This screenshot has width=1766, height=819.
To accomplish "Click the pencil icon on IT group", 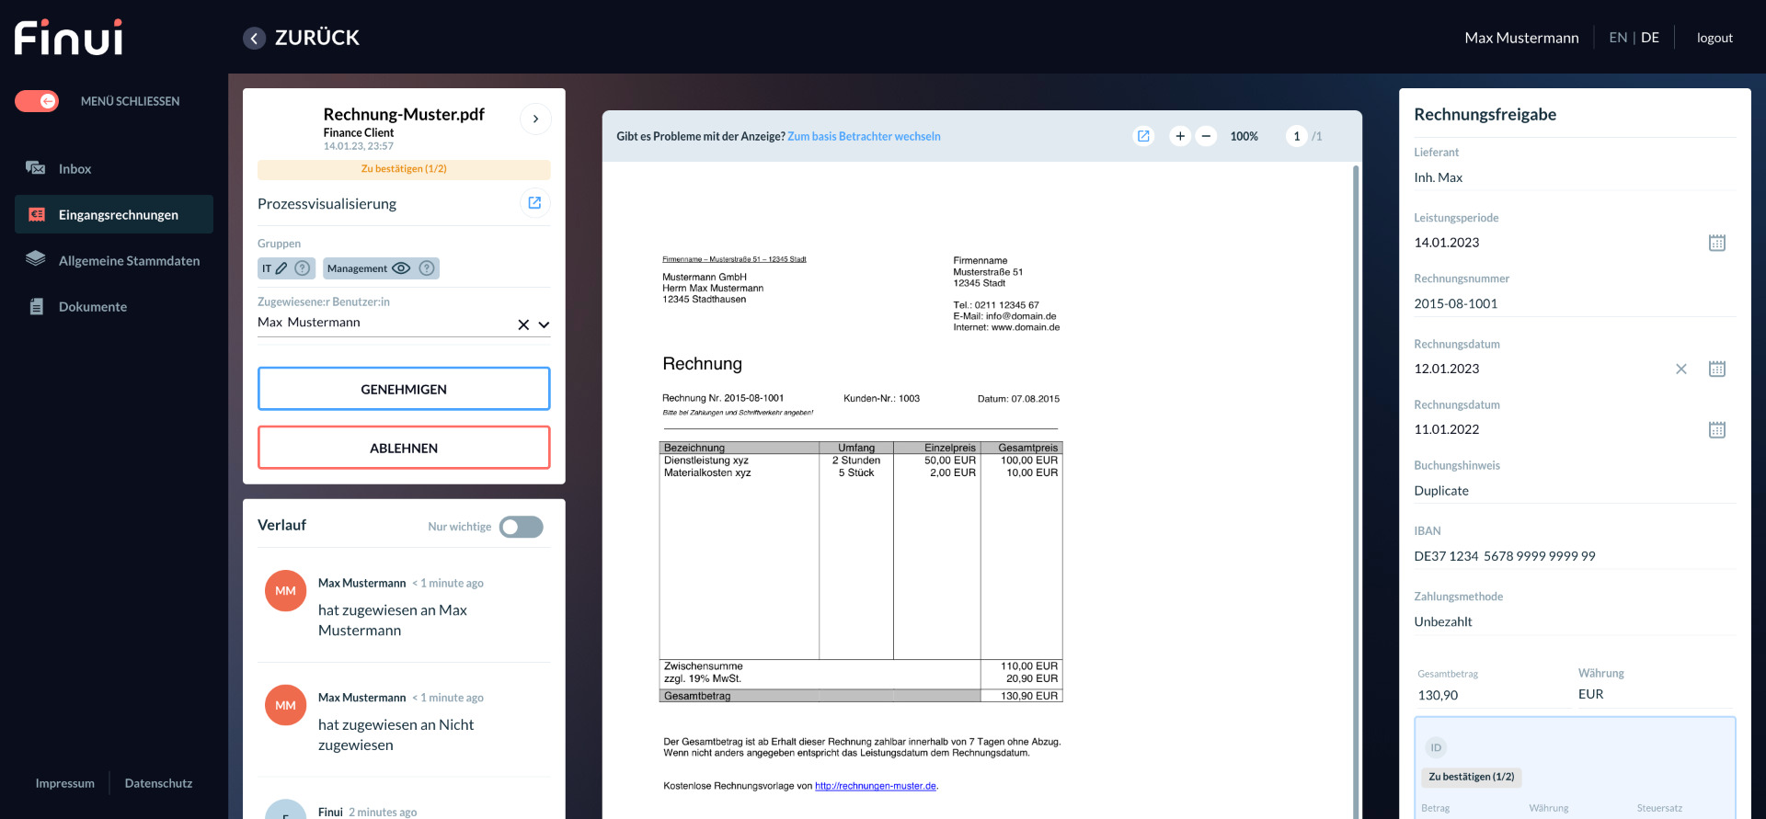I will [x=281, y=268].
